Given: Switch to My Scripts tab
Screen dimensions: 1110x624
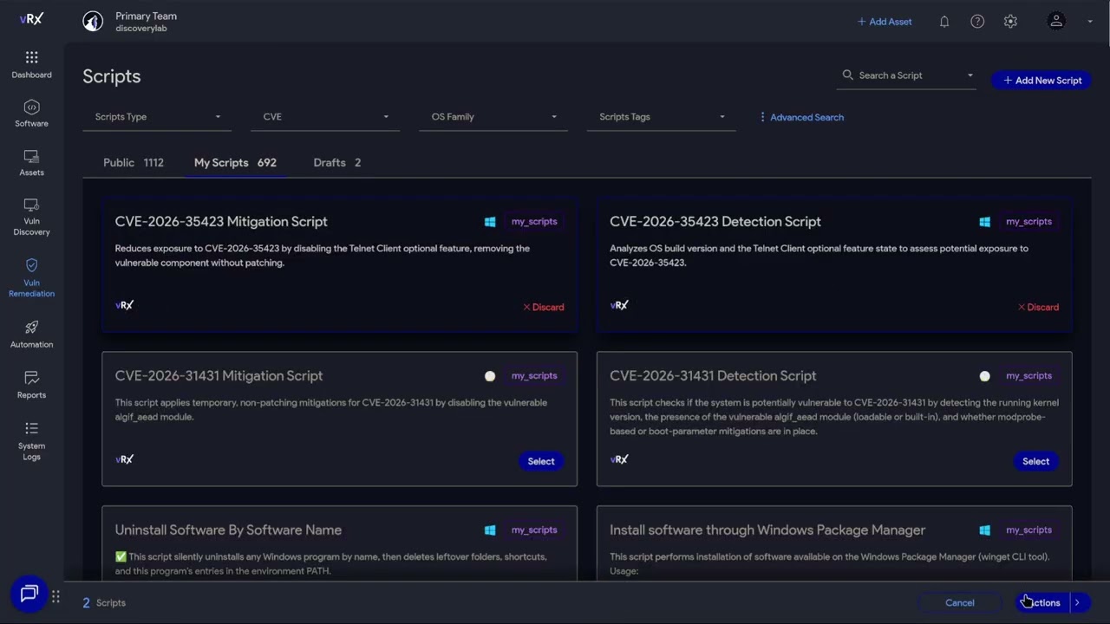Looking at the screenshot, I should pyautogui.click(x=235, y=163).
